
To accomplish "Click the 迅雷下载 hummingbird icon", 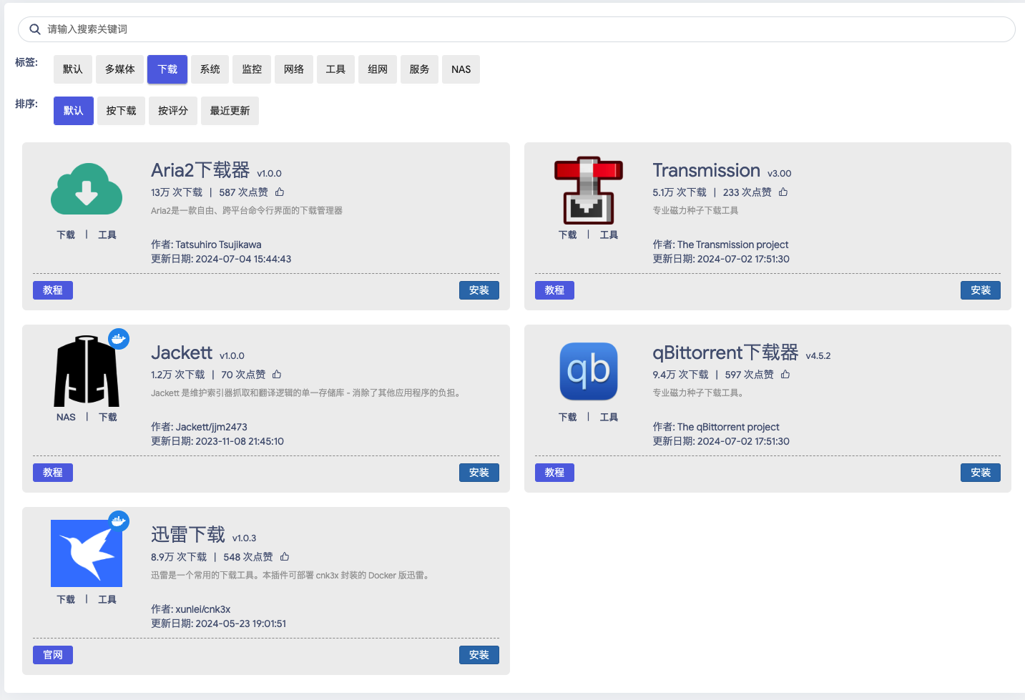I will coord(86,552).
